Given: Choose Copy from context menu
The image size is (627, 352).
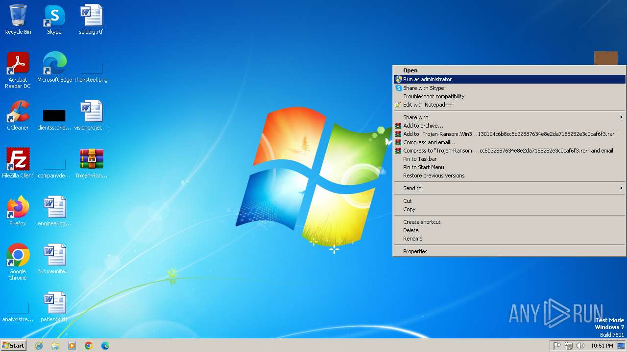Looking at the screenshot, I should coord(509,209).
